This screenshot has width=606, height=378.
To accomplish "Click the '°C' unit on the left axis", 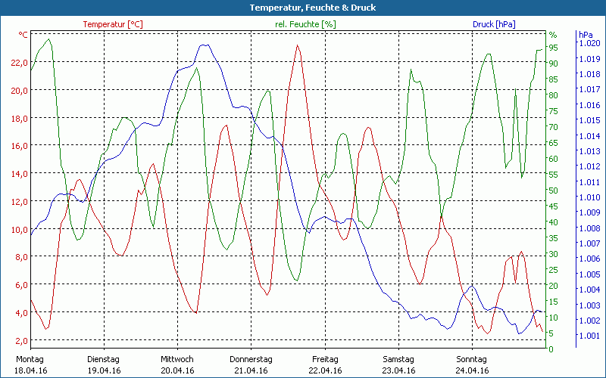I will pyautogui.click(x=23, y=35).
